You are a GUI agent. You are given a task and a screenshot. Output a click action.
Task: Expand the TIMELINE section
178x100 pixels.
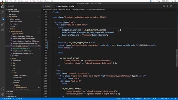click(11, 94)
